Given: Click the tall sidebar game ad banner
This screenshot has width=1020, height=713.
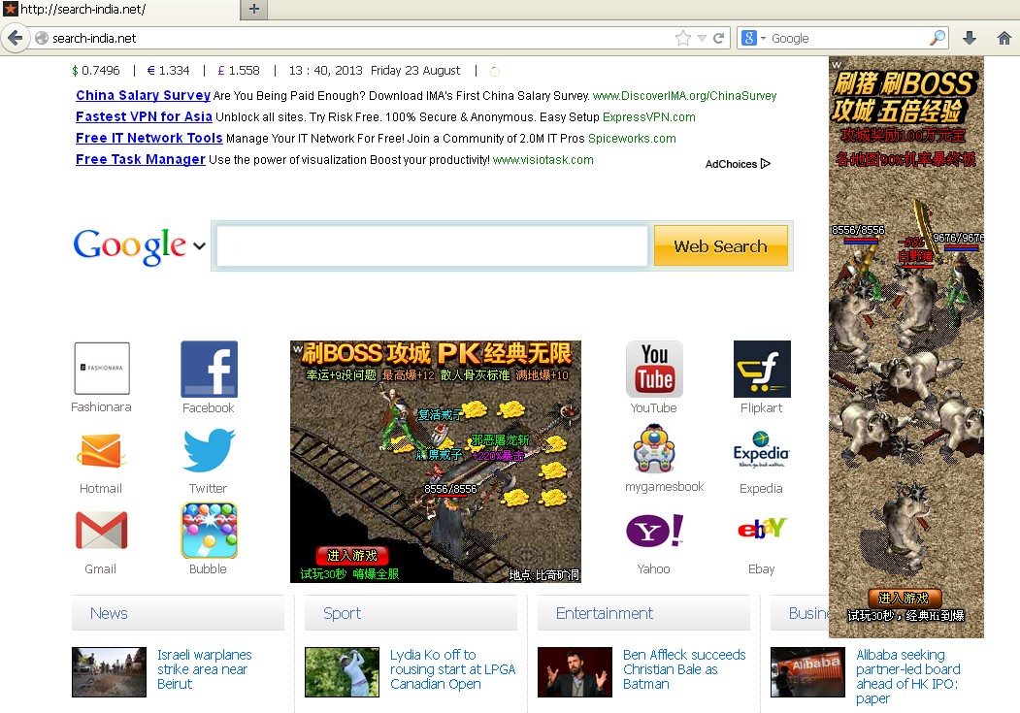Looking at the screenshot, I should [906, 347].
